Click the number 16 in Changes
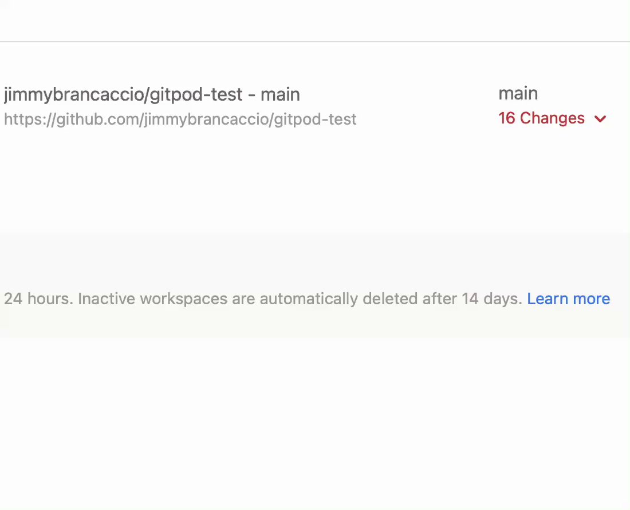Screen dimensions: 630x510 click(507, 118)
